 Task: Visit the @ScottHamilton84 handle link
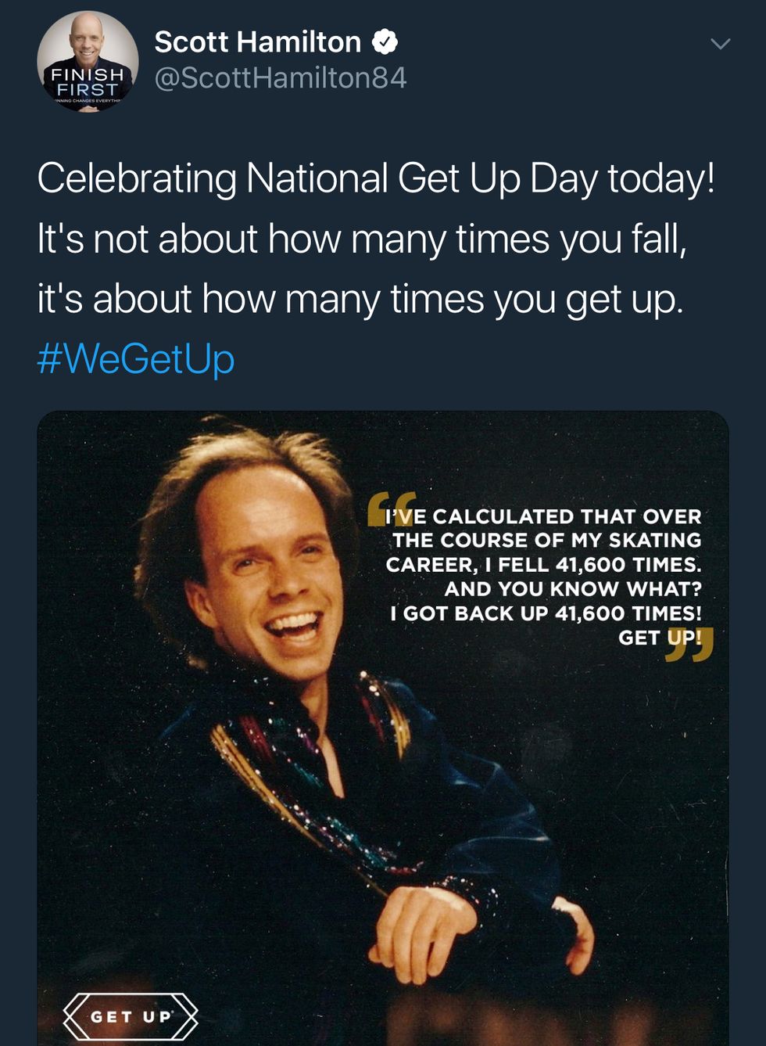281,78
